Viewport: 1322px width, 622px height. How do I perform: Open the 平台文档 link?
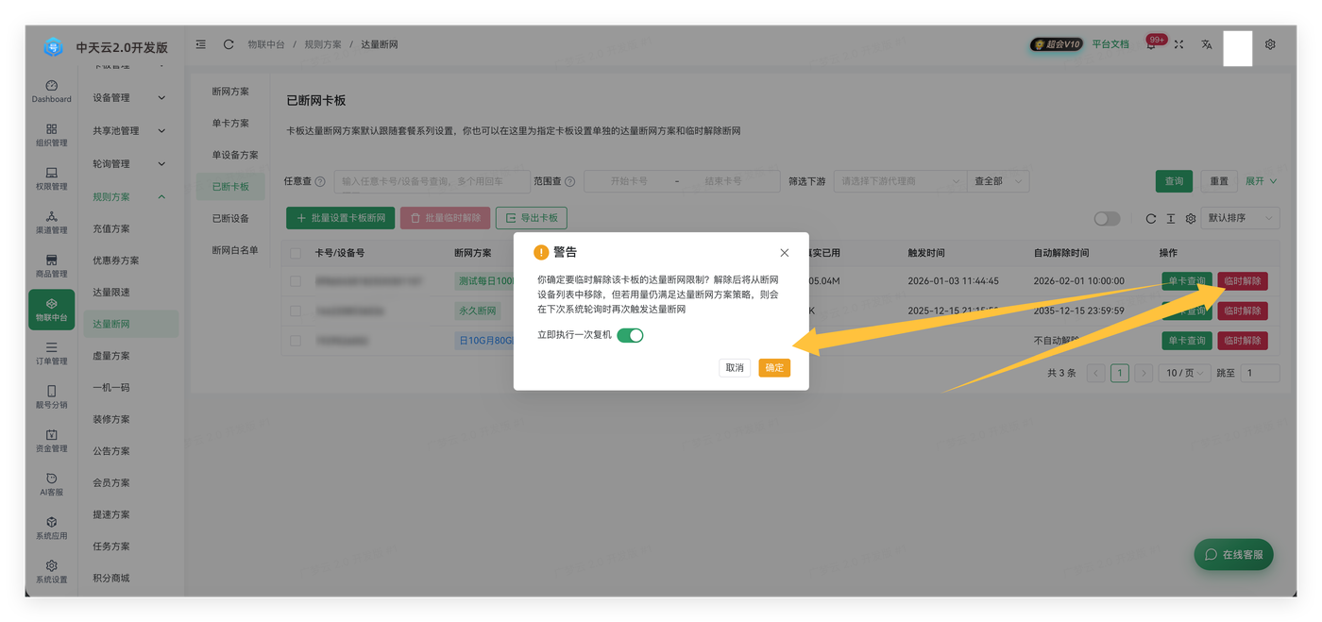[1110, 44]
